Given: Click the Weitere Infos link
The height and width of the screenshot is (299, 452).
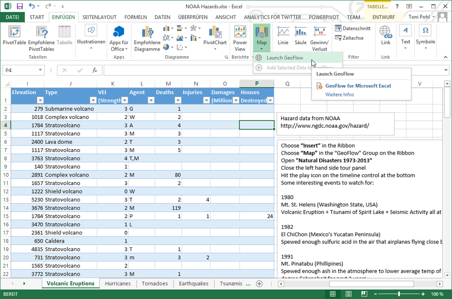Looking at the screenshot, I should (339, 94).
